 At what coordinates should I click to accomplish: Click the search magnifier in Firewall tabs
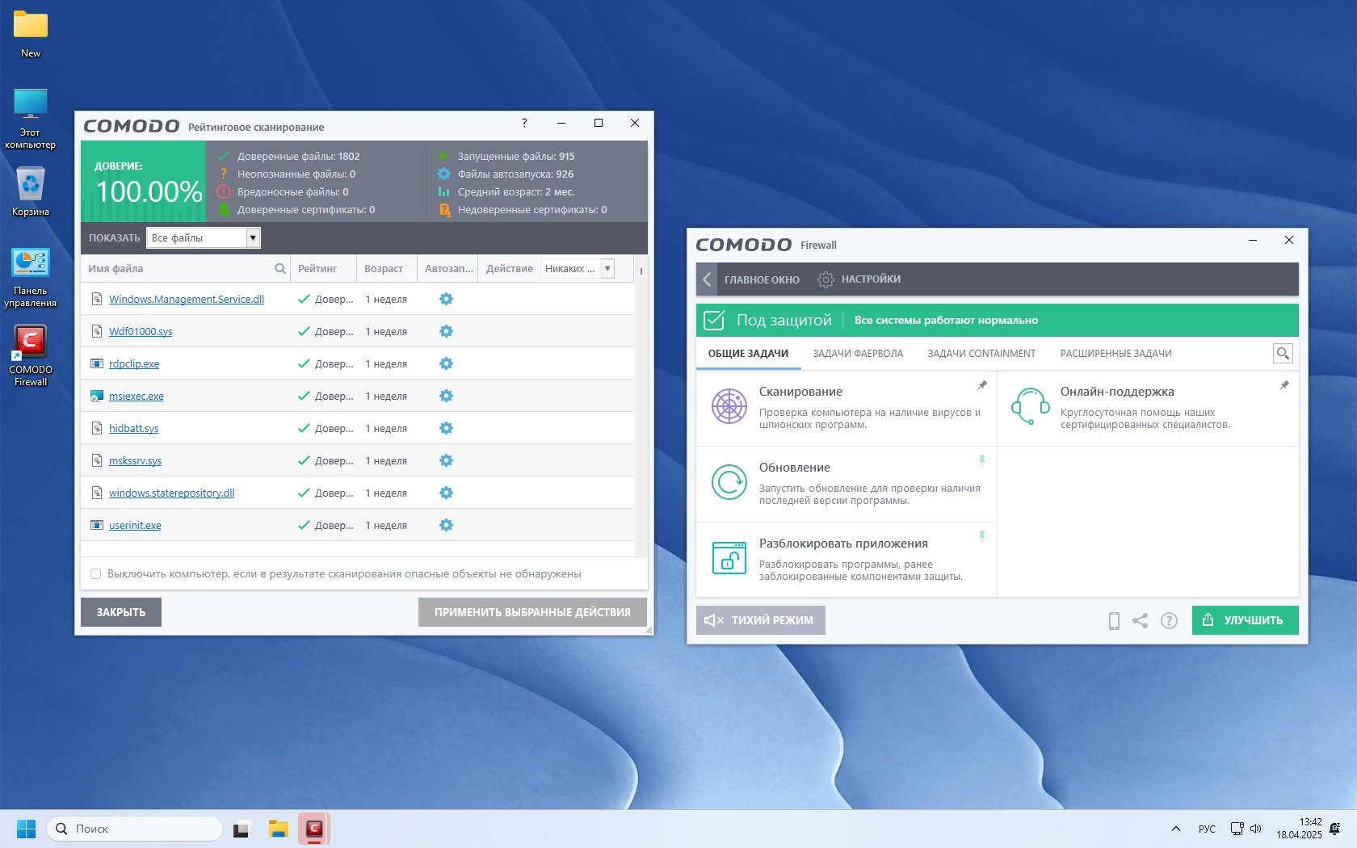tap(1282, 353)
